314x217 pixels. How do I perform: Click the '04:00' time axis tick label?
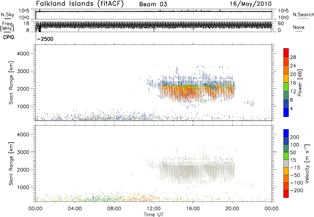[x=75, y=209]
